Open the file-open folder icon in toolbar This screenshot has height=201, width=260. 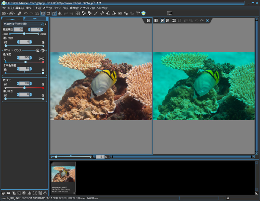tap(4, 13)
